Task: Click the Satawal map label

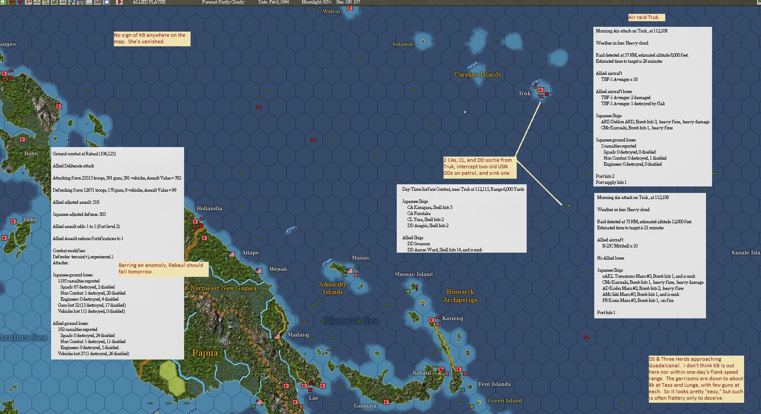Action: [x=402, y=44]
